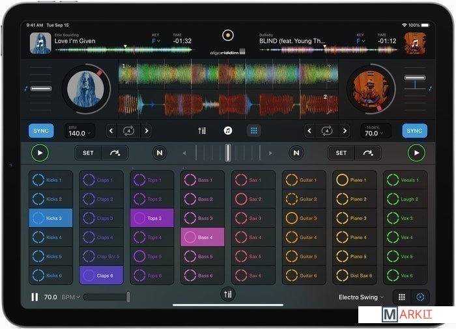Toggle SYNC on the right deck
Viewport: 456px width, 329px height.
point(414,131)
